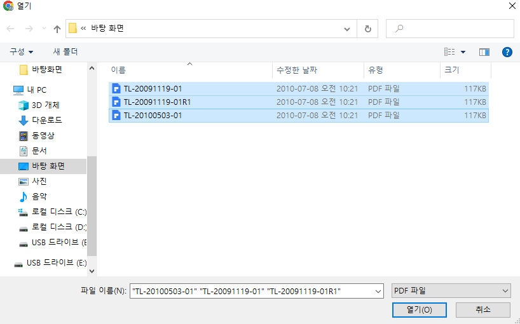Screen dimensions: 520x324
Task: Click 파일 이름 input field
Action: (x=251, y=291)
